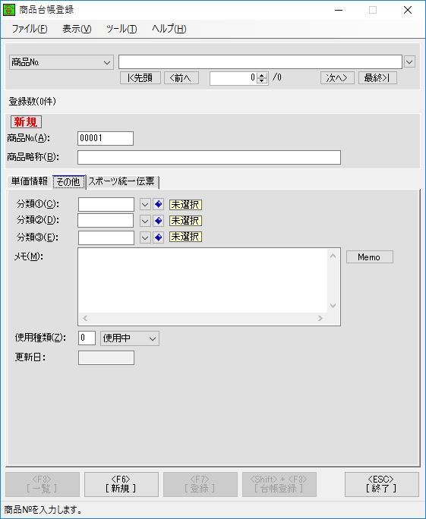The image size is (426, 519).
Task: Switch to the スポーツ統一伝票 tab
Action: pos(122,181)
